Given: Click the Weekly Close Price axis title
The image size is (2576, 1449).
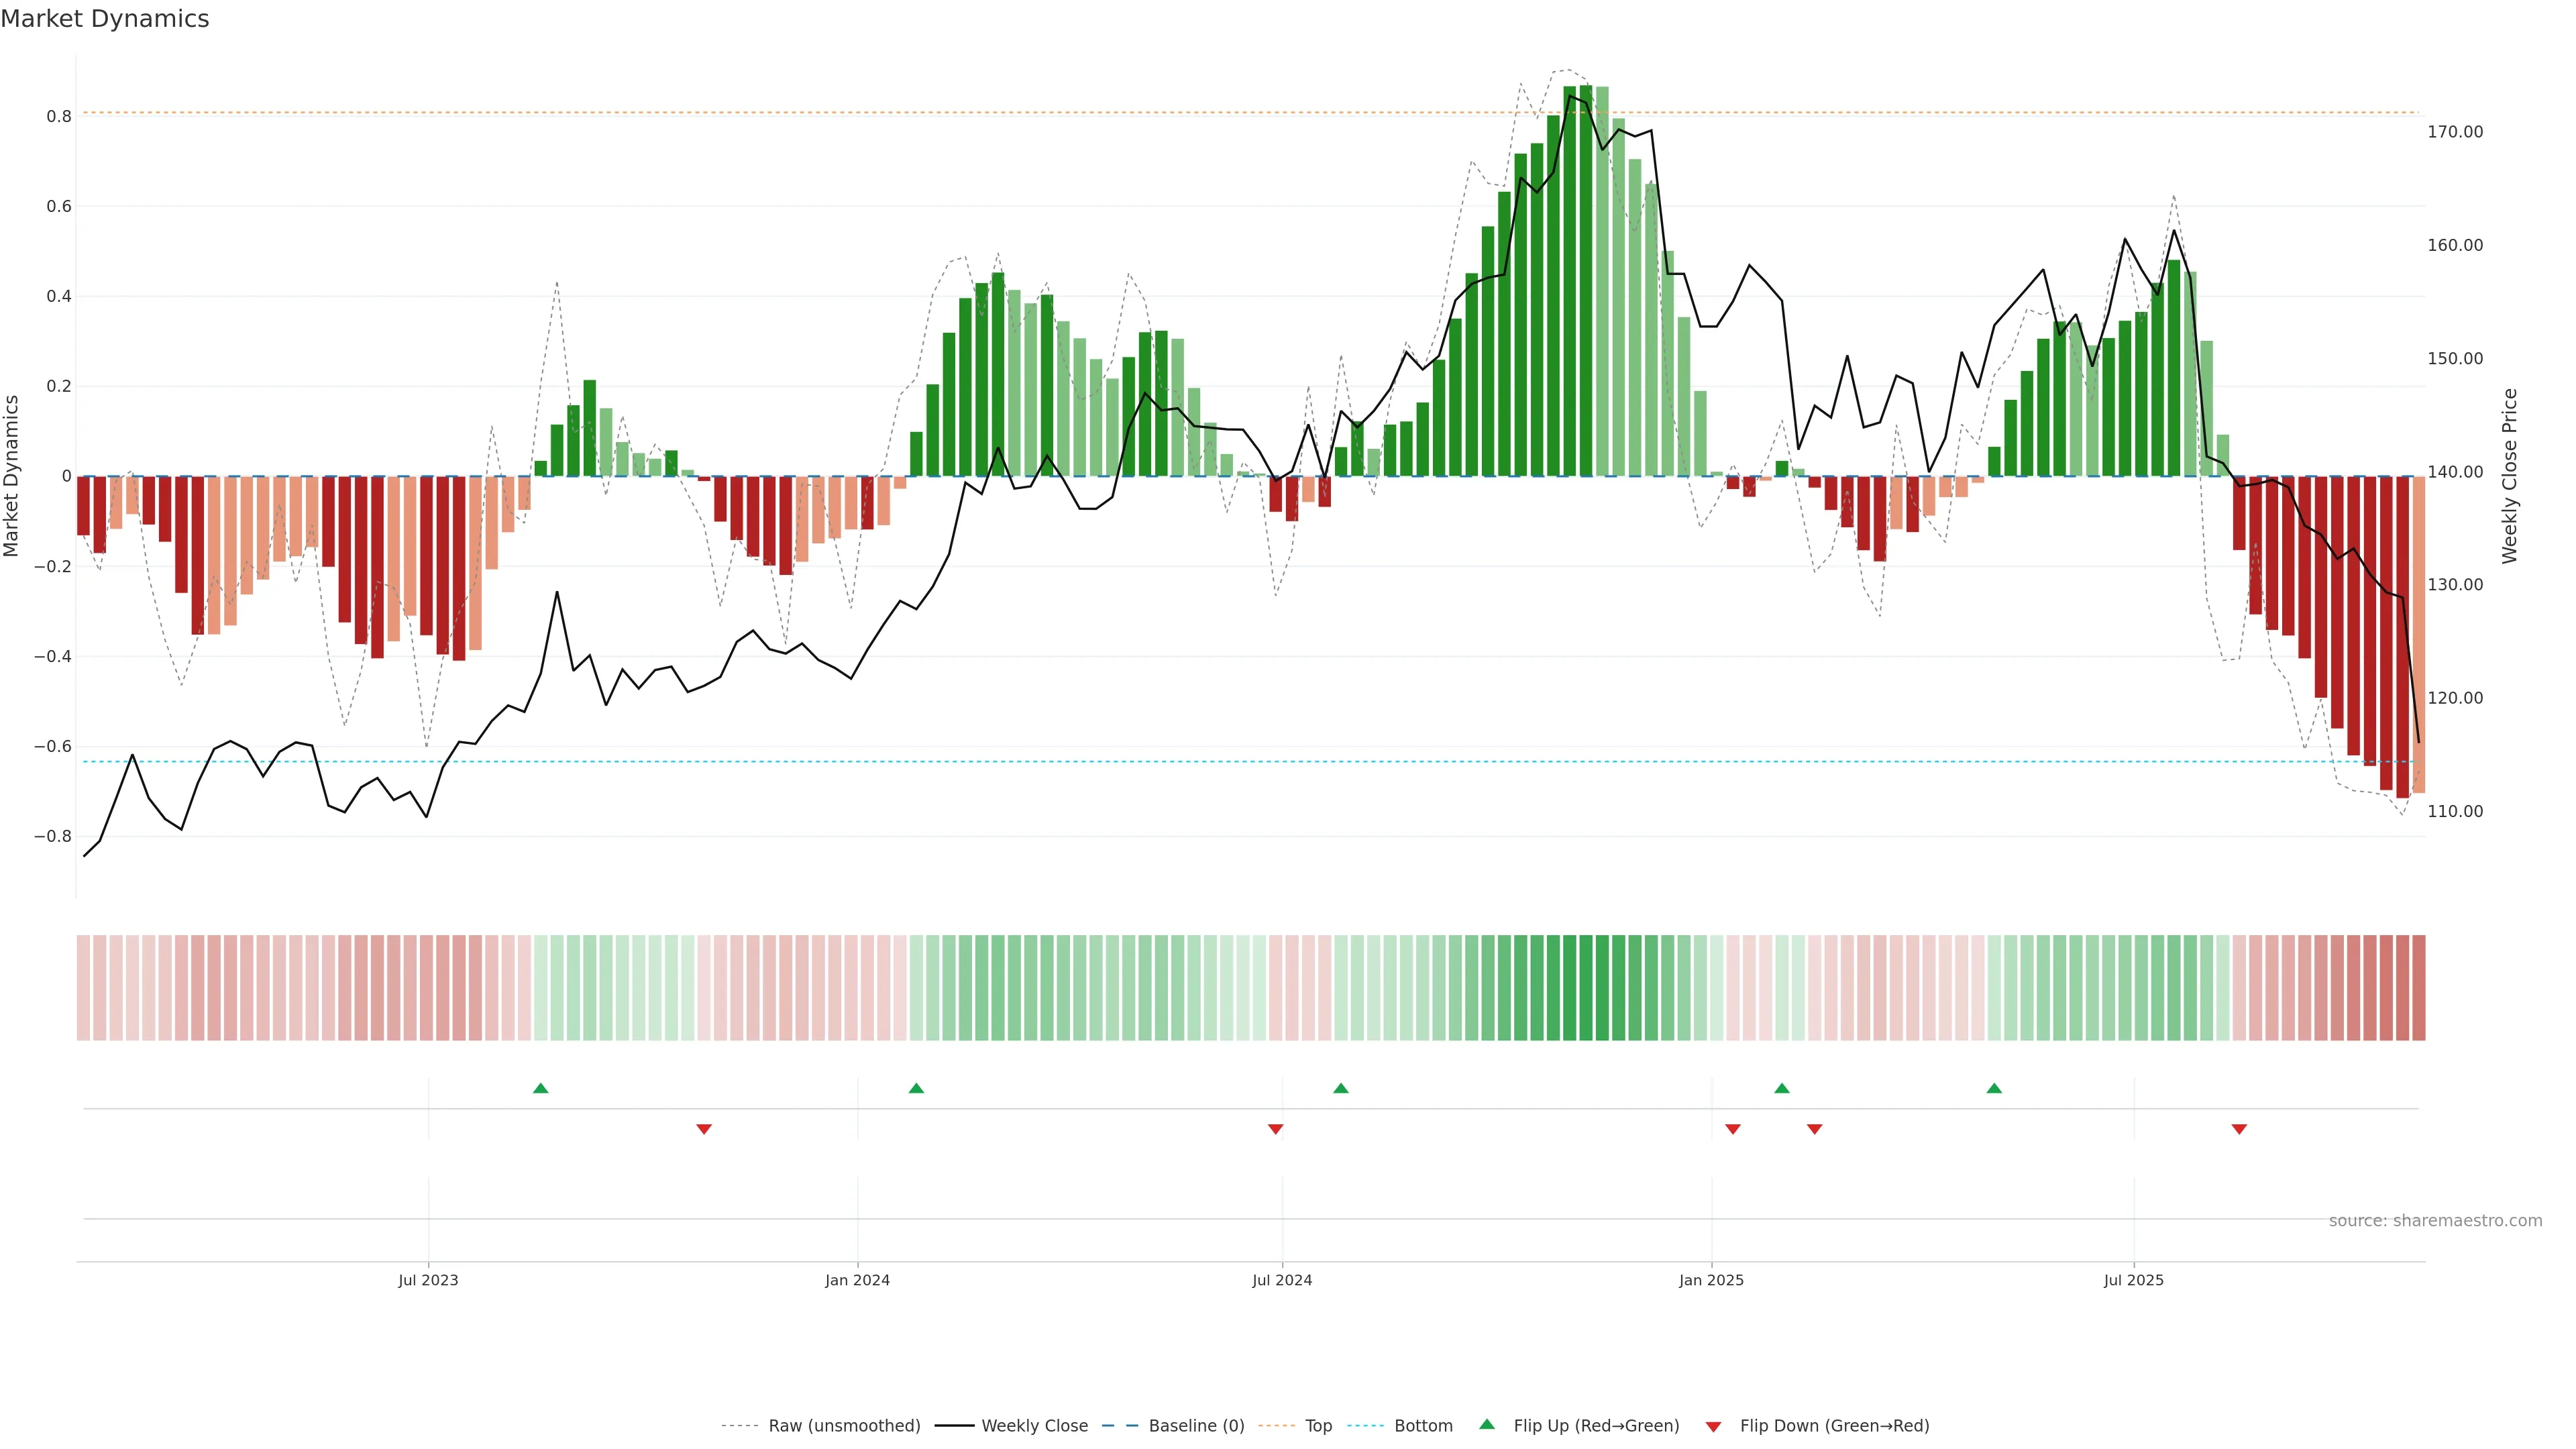Looking at the screenshot, I should click(x=2510, y=476).
